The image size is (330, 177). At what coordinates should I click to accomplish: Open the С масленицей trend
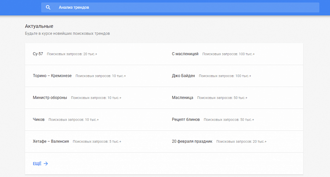pos(185,54)
